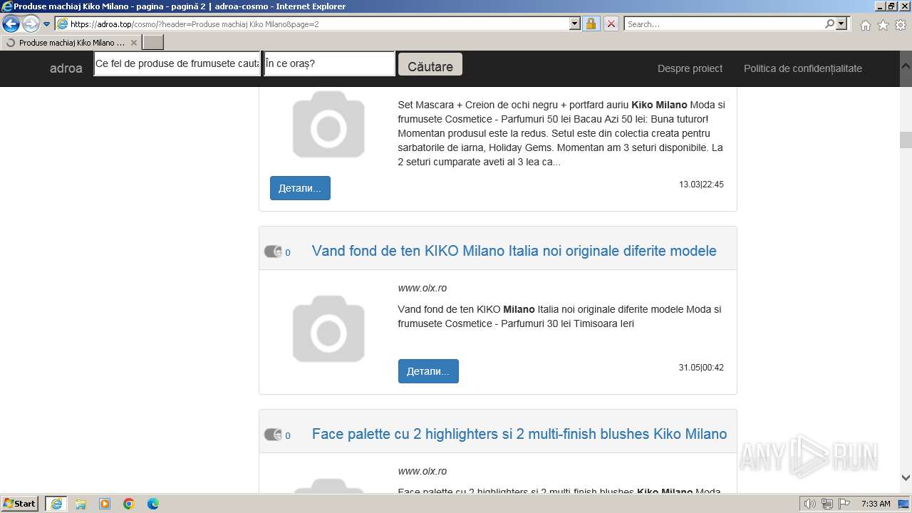Click www.olx.ro text in fond de ten listing
Viewport: 912px width, 513px height.
(x=423, y=288)
